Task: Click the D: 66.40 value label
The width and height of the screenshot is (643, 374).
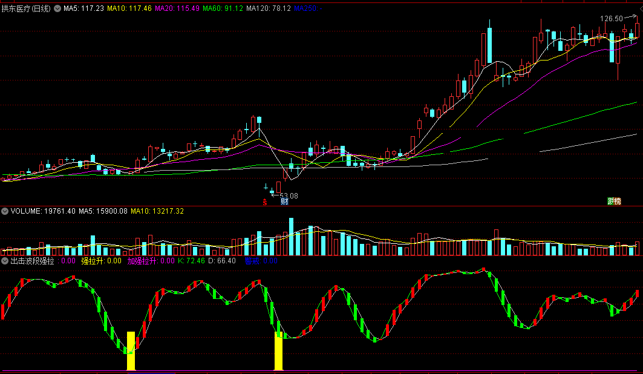Action: 222,261
